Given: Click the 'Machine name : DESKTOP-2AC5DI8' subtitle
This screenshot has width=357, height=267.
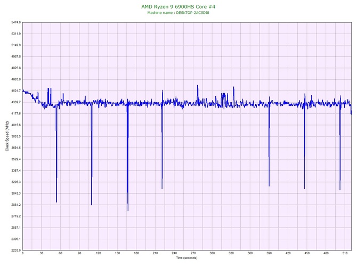Looking at the screenshot, I should point(178,13).
